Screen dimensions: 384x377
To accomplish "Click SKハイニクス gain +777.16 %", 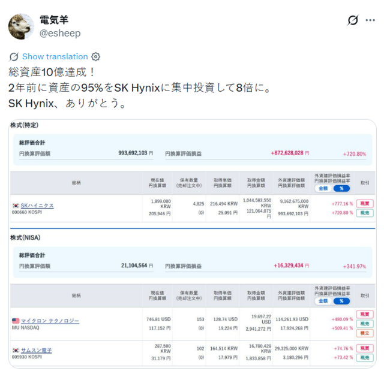I will [342, 204].
